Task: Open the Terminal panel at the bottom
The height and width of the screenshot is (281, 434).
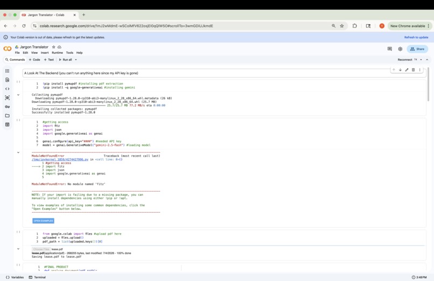Action: (x=37, y=277)
